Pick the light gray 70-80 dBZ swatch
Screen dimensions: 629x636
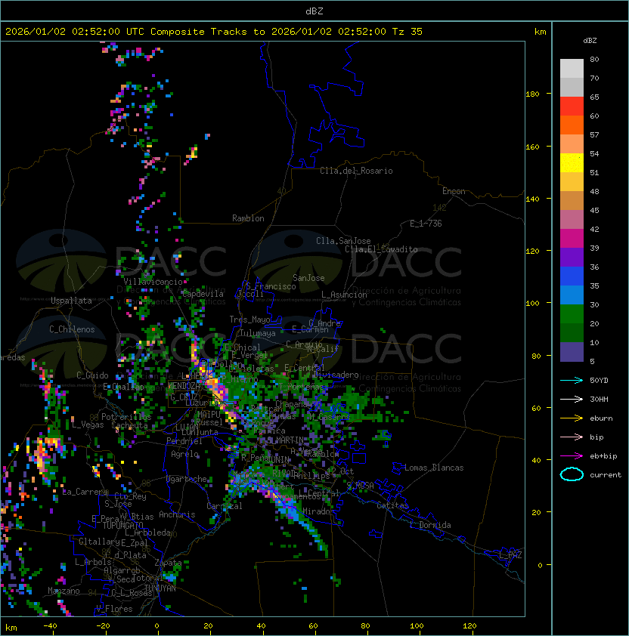click(x=572, y=69)
